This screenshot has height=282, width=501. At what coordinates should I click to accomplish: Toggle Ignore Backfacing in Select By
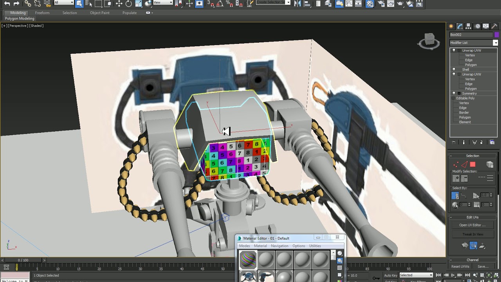(455, 195)
